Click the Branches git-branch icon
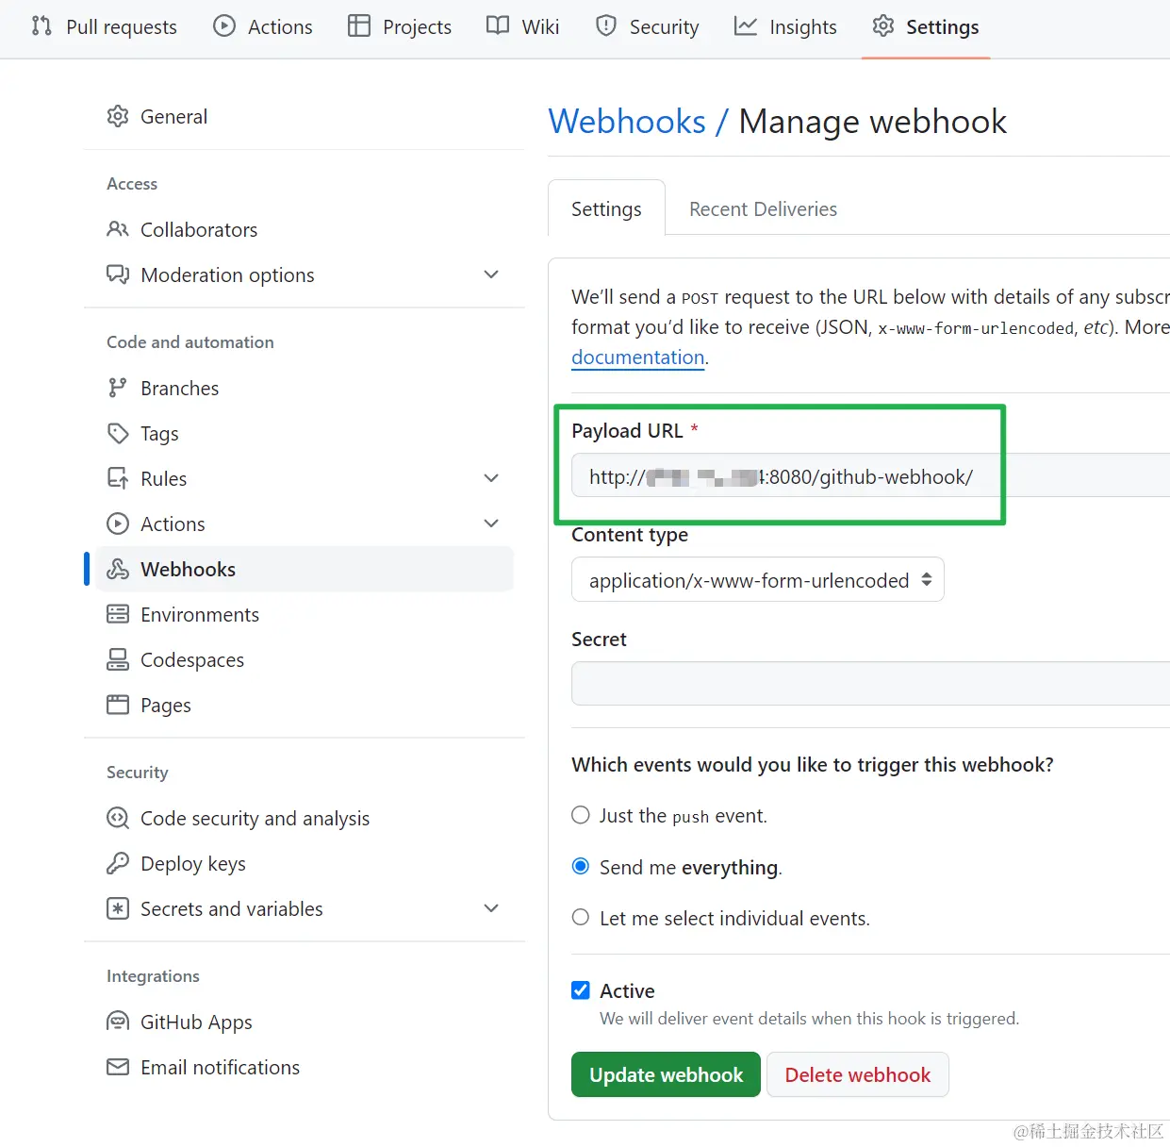The height and width of the screenshot is (1147, 1170). coord(118,388)
